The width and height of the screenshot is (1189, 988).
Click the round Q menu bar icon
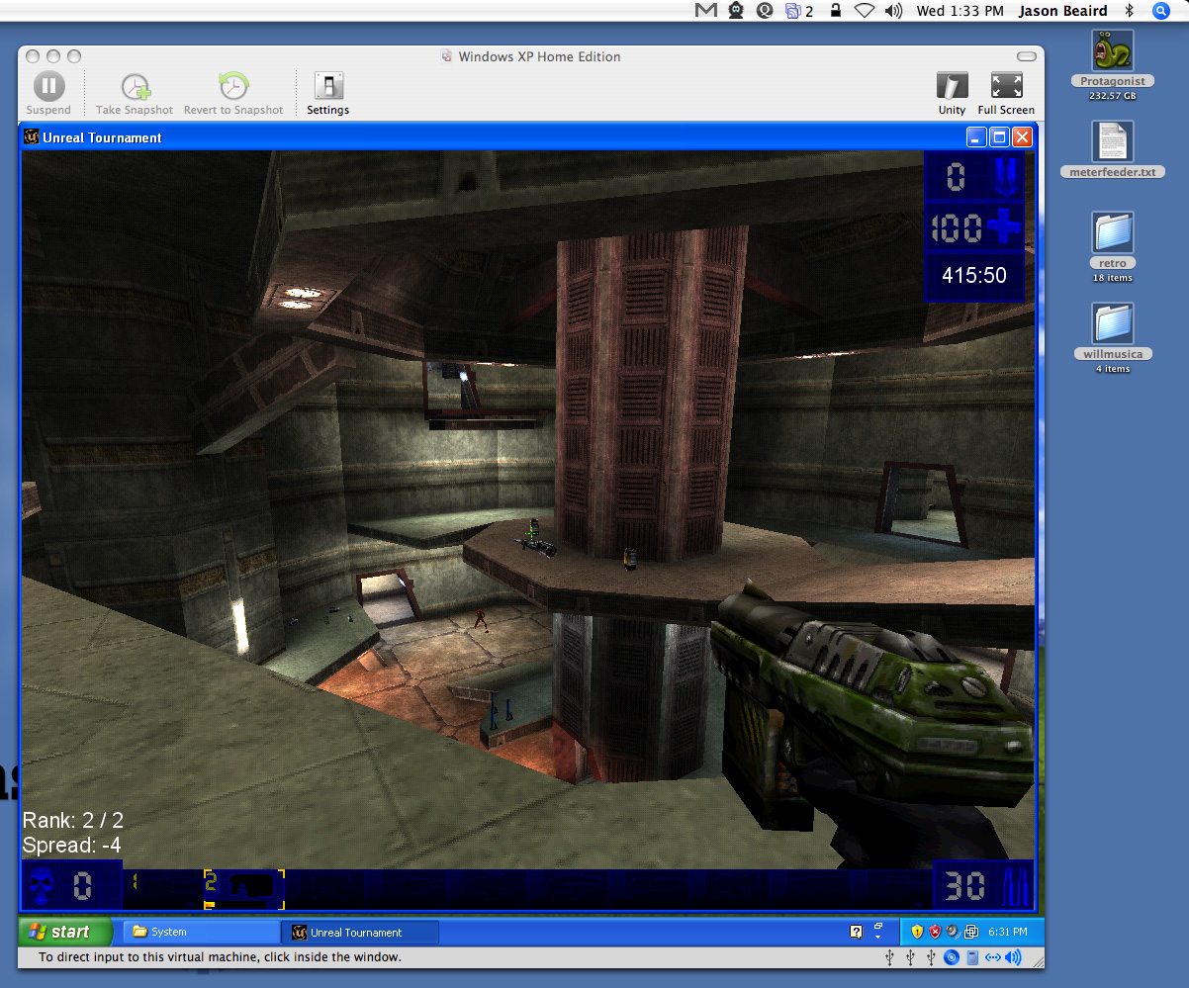coord(765,11)
